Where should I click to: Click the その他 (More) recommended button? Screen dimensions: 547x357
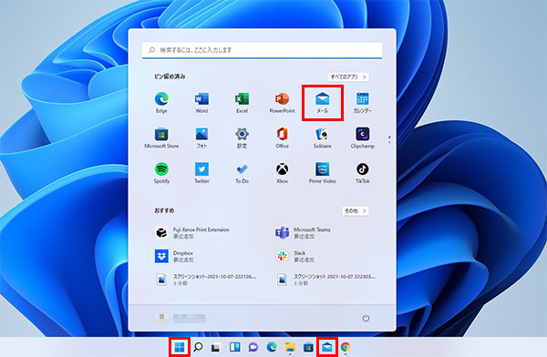tap(356, 211)
